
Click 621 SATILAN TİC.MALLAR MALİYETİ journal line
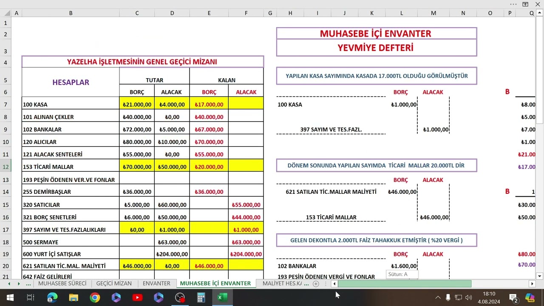(x=331, y=192)
